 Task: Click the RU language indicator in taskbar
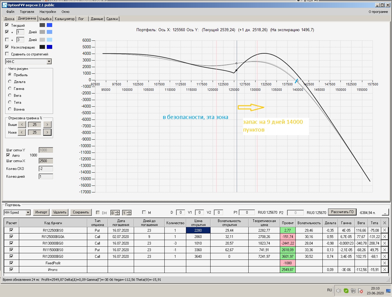[x=330, y=290]
